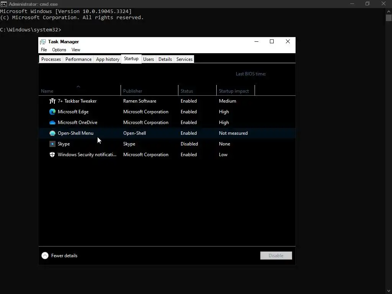Click the cmd.exe scrollbar down arrow
This screenshot has height=294, width=392.
389,291
